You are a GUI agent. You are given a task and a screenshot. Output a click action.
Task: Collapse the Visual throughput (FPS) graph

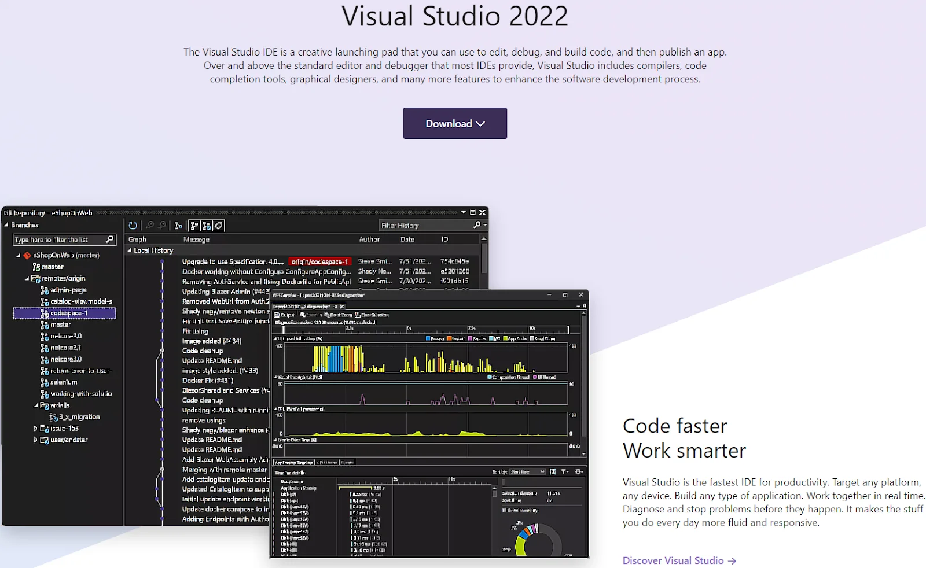point(275,377)
